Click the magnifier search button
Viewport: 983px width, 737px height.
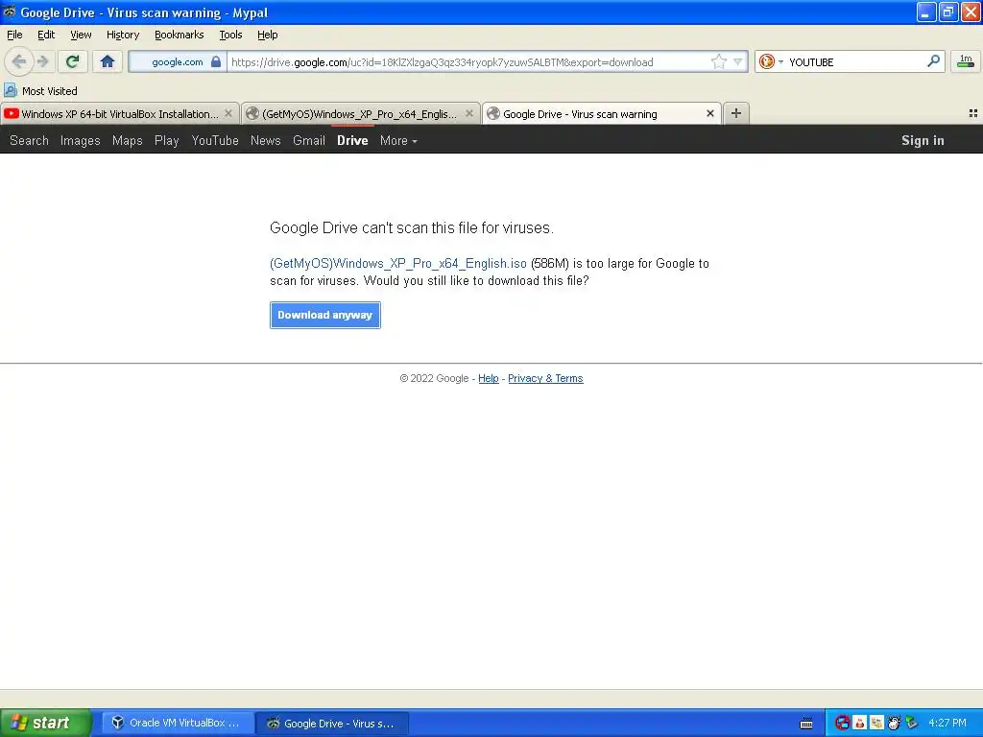[x=933, y=60]
